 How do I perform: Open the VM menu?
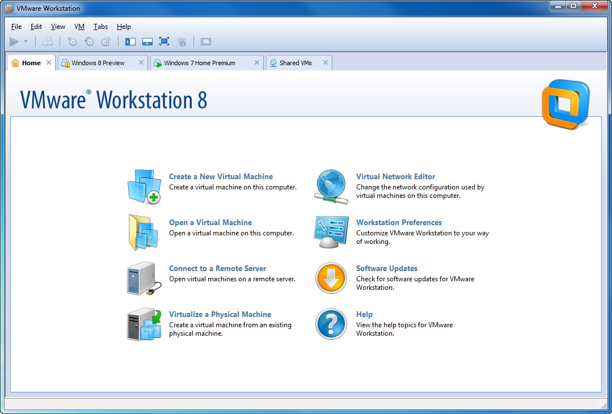click(79, 26)
